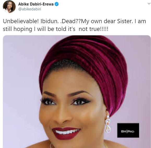
Task: Open the tweet options chevron menu
Action: (x=149, y=4)
